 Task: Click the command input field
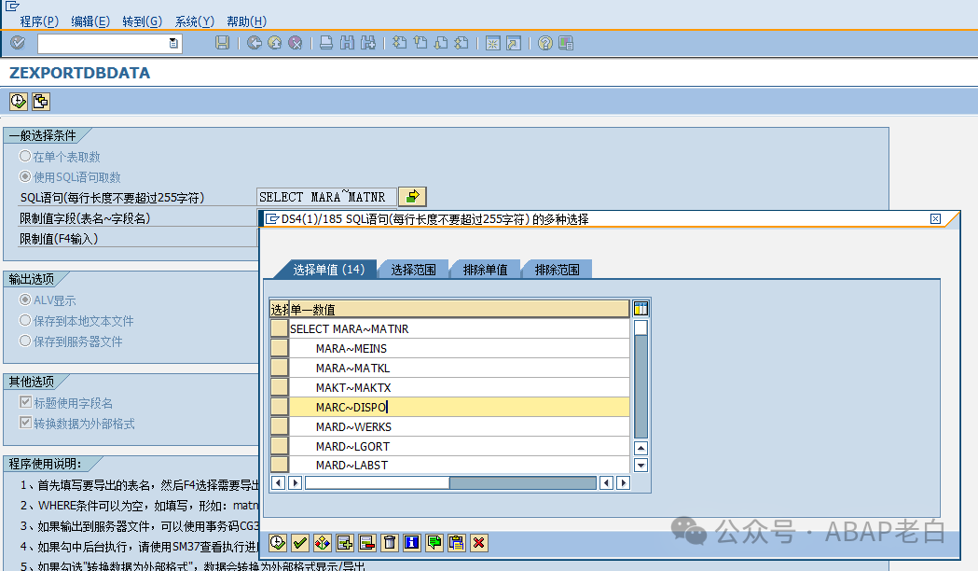point(103,43)
